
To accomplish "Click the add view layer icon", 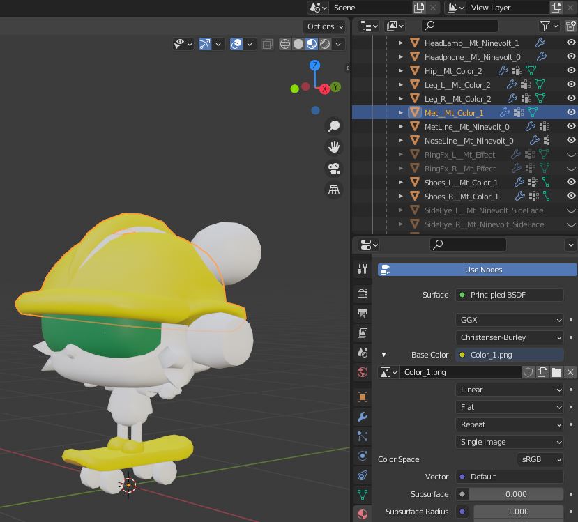I will pyautogui.click(x=556, y=8).
